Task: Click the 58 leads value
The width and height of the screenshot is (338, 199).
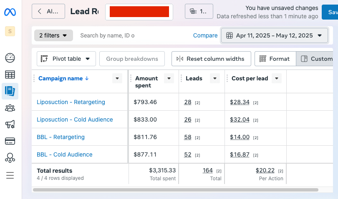Action: click(x=188, y=137)
